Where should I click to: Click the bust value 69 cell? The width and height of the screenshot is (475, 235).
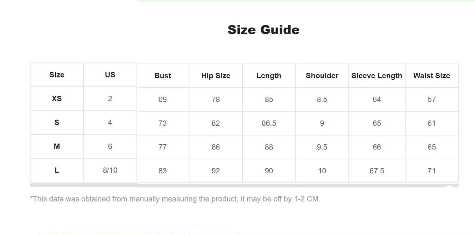[x=163, y=100]
